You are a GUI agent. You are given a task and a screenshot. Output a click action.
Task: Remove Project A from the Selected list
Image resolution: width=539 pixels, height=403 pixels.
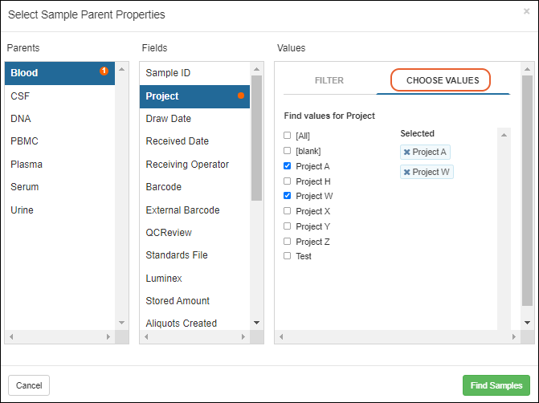coord(407,153)
